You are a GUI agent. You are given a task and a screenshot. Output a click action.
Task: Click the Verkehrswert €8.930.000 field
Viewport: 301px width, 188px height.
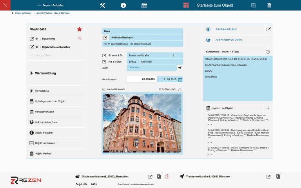(x=141, y=79)
